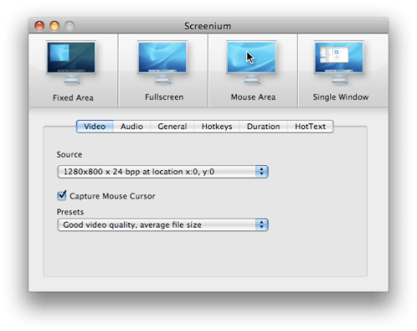
Task: Click the Fixed Area label
Action: pos(73,98)
